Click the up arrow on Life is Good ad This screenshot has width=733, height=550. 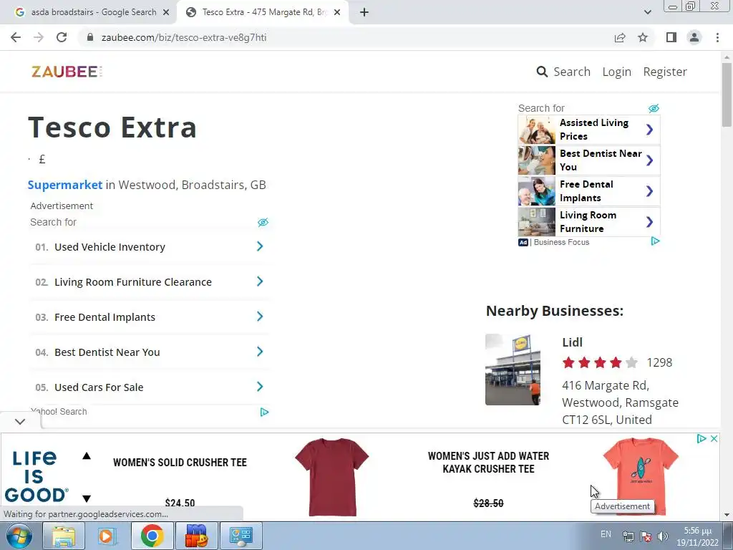(87, 456)
